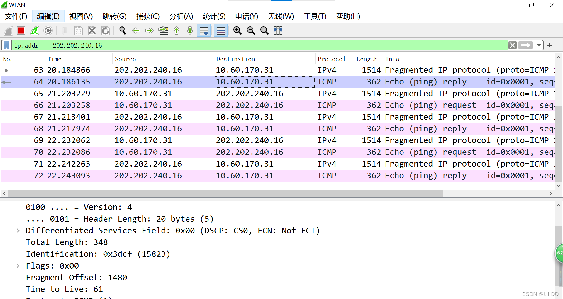
Task: Open the 捕获(C) menu
Action: 148,16
